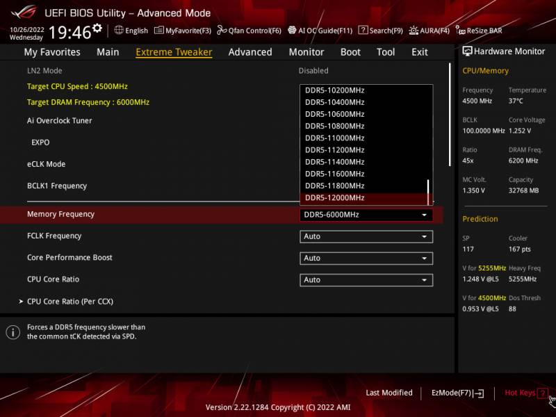
Task: Open Core Performance Boost dropdown
Action: point(366,258)
